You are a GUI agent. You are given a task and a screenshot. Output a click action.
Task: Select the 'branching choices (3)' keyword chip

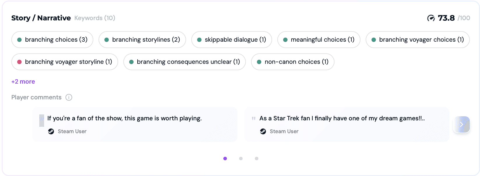coord(52,40)
